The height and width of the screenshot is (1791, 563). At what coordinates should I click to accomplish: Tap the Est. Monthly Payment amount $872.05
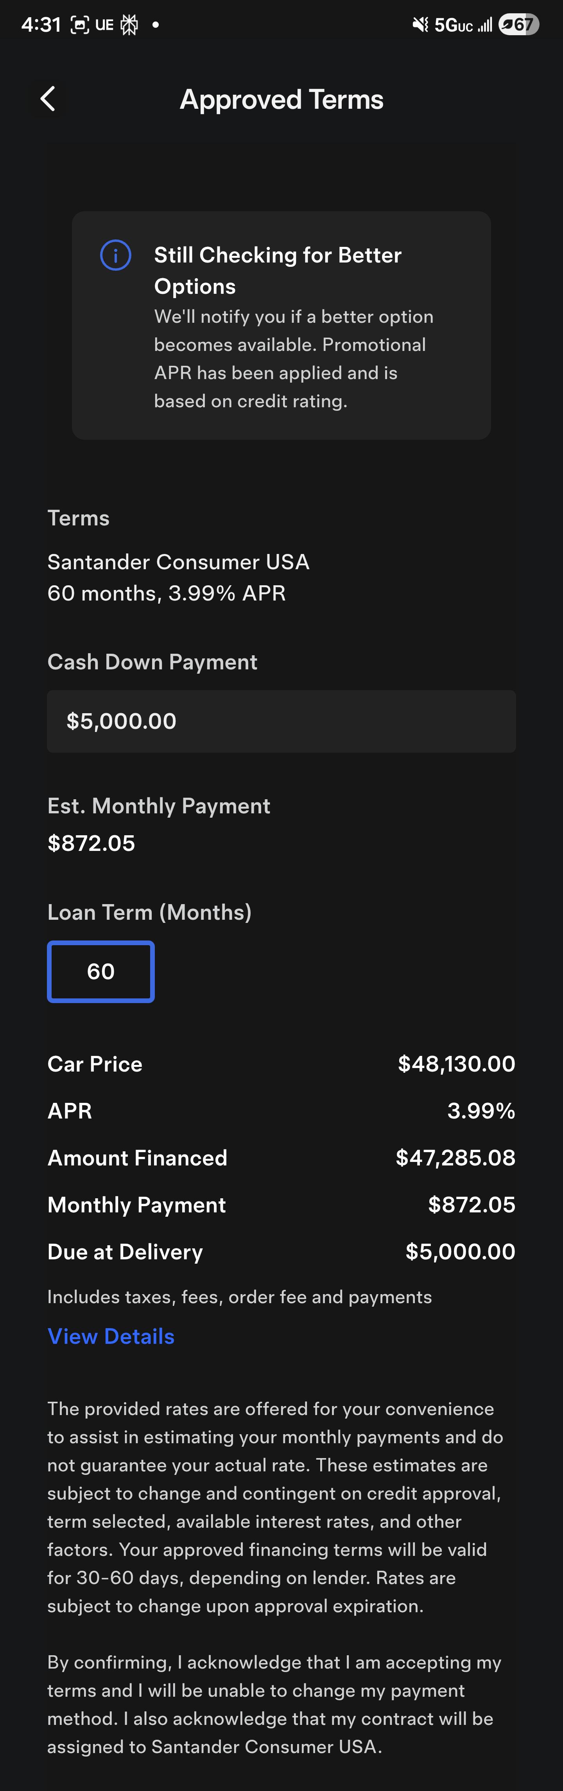pyautogui.click(x=91, y=843)
